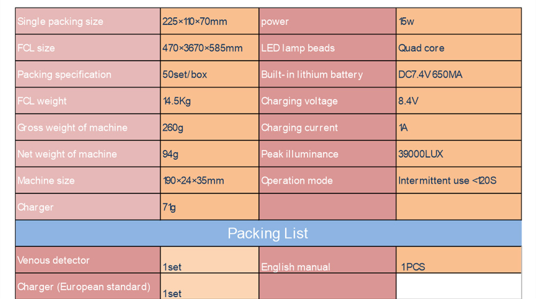Click the Packing specification cell
Image resolution: width=536 pixels, height=299 pixels.
tap(88, 74)
